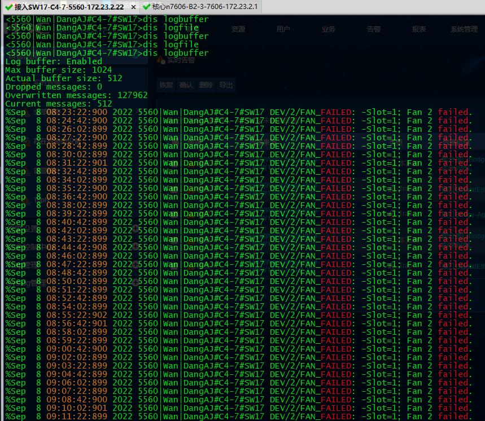Click the 09:00:42:900 timestamp in the log
This screenshot has height=421, width=485.
(77, 349)
